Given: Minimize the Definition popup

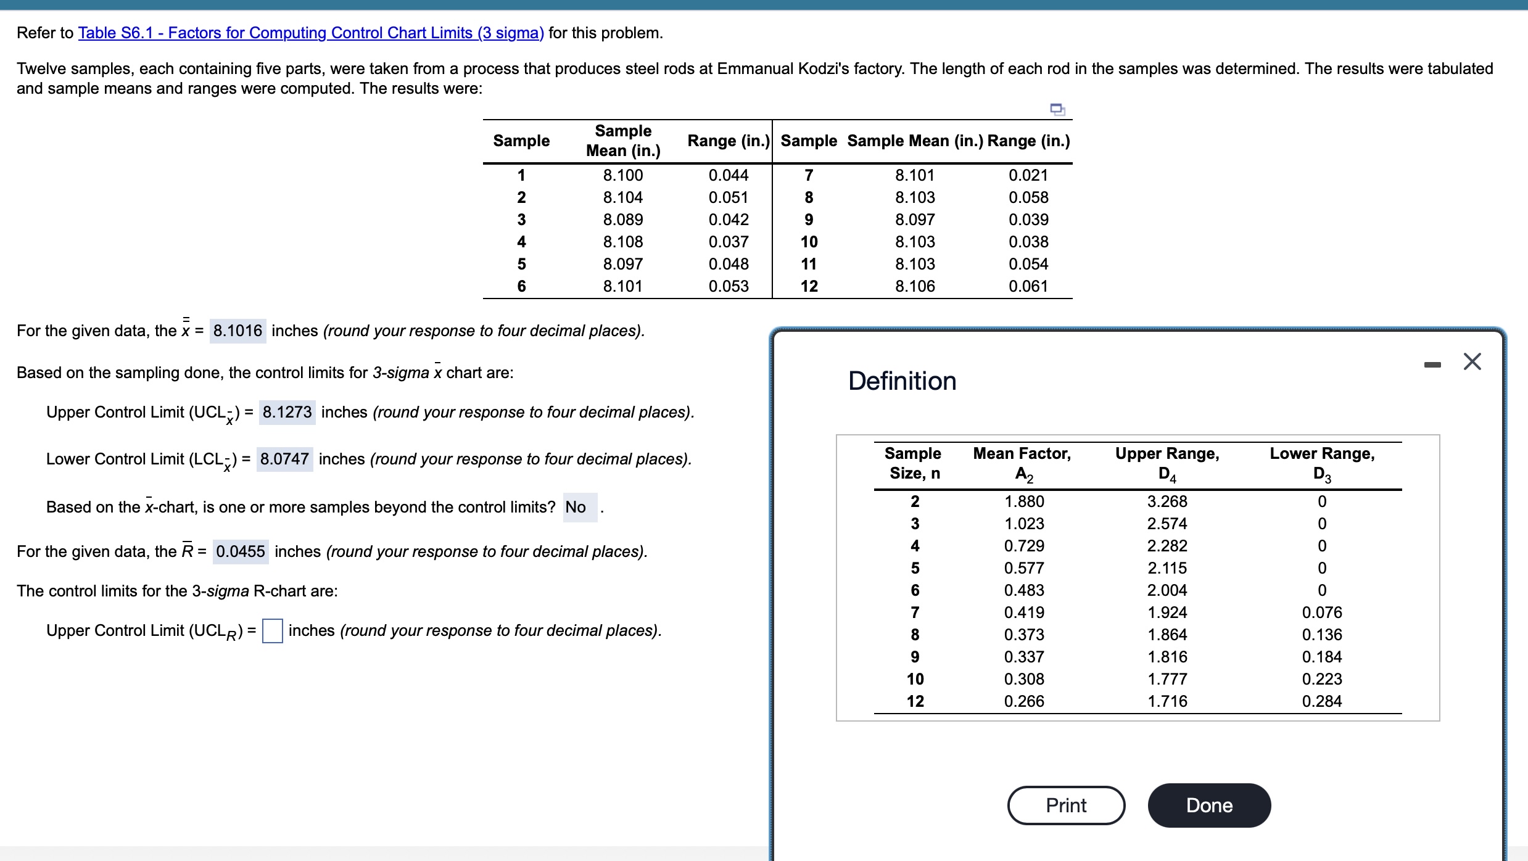Looking at the screenshot, I should point(1432,364).
